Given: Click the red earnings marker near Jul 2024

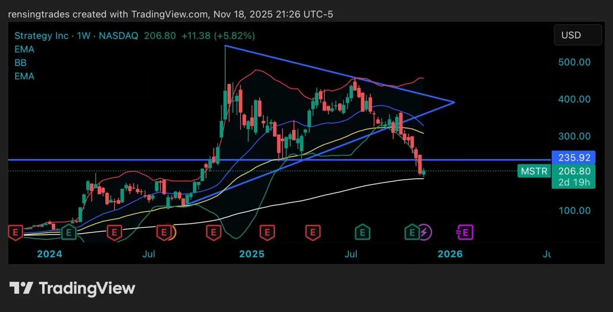Looking at the screenshot, I should pos(164,233).
